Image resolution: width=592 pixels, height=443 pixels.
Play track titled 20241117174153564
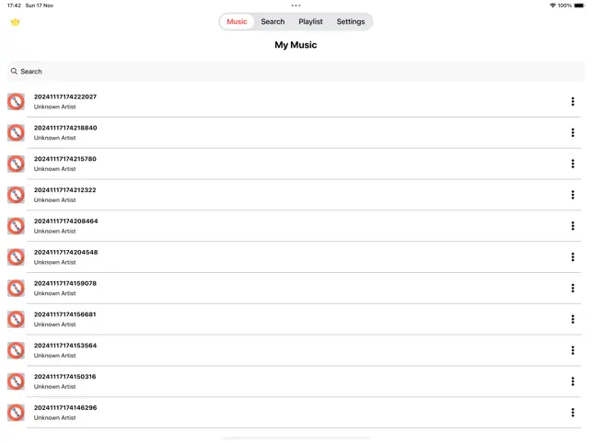click(65, 346)
